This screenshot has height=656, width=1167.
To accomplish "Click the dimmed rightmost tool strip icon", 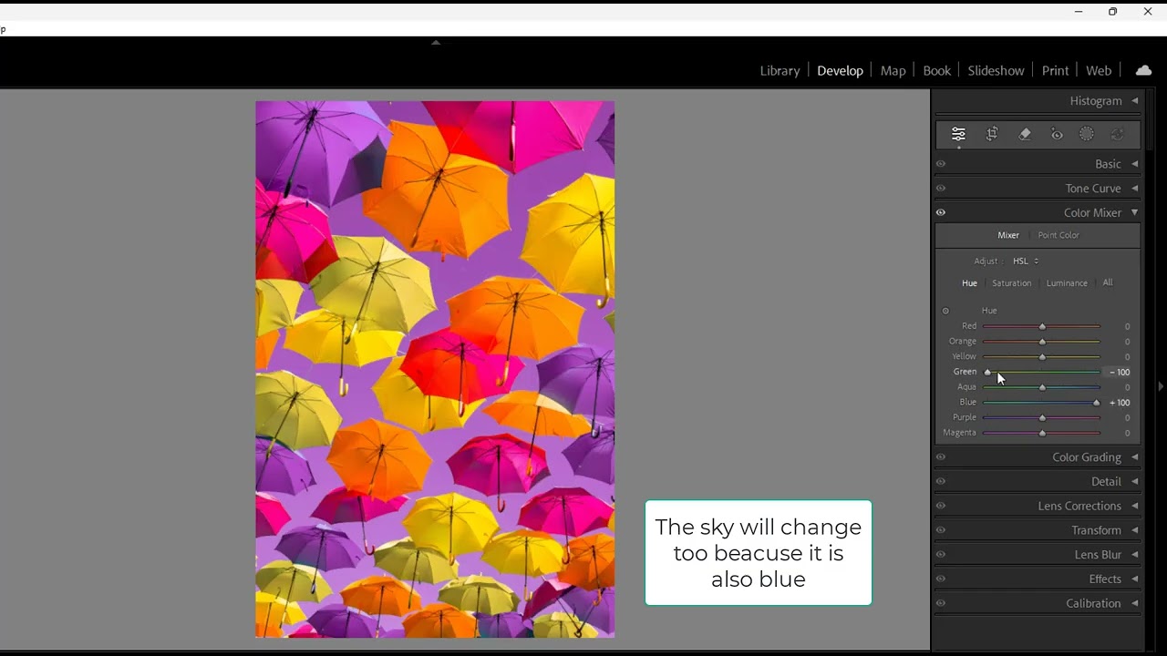I will [1118, 134].
